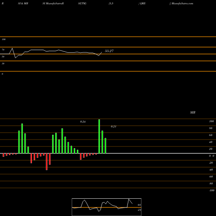
Task: Click the 44 label in mini chart
Action: [x=139, y=205]
